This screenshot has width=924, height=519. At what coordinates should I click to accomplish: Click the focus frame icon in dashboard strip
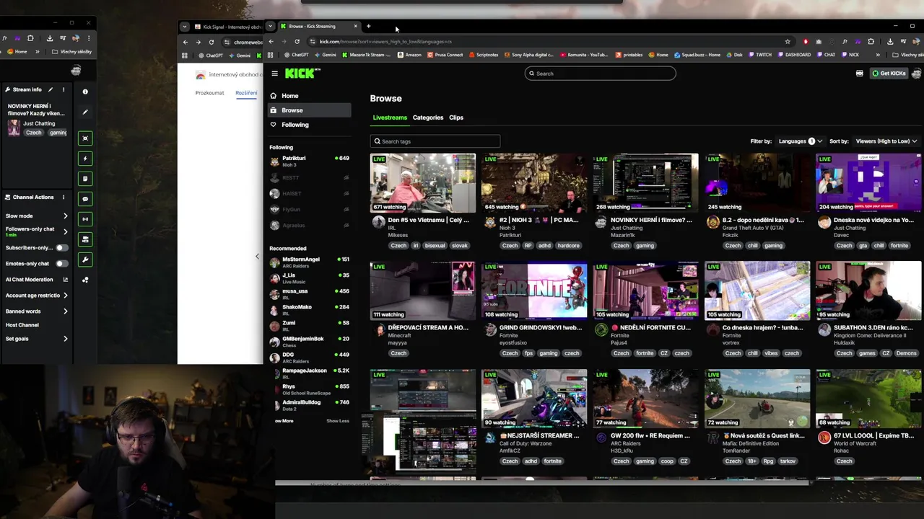(85, 138)
